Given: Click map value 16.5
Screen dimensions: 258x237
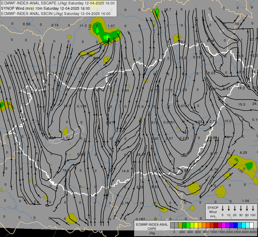Looking at the screenshot, I should pyautogui.click(x=67, y=106).
